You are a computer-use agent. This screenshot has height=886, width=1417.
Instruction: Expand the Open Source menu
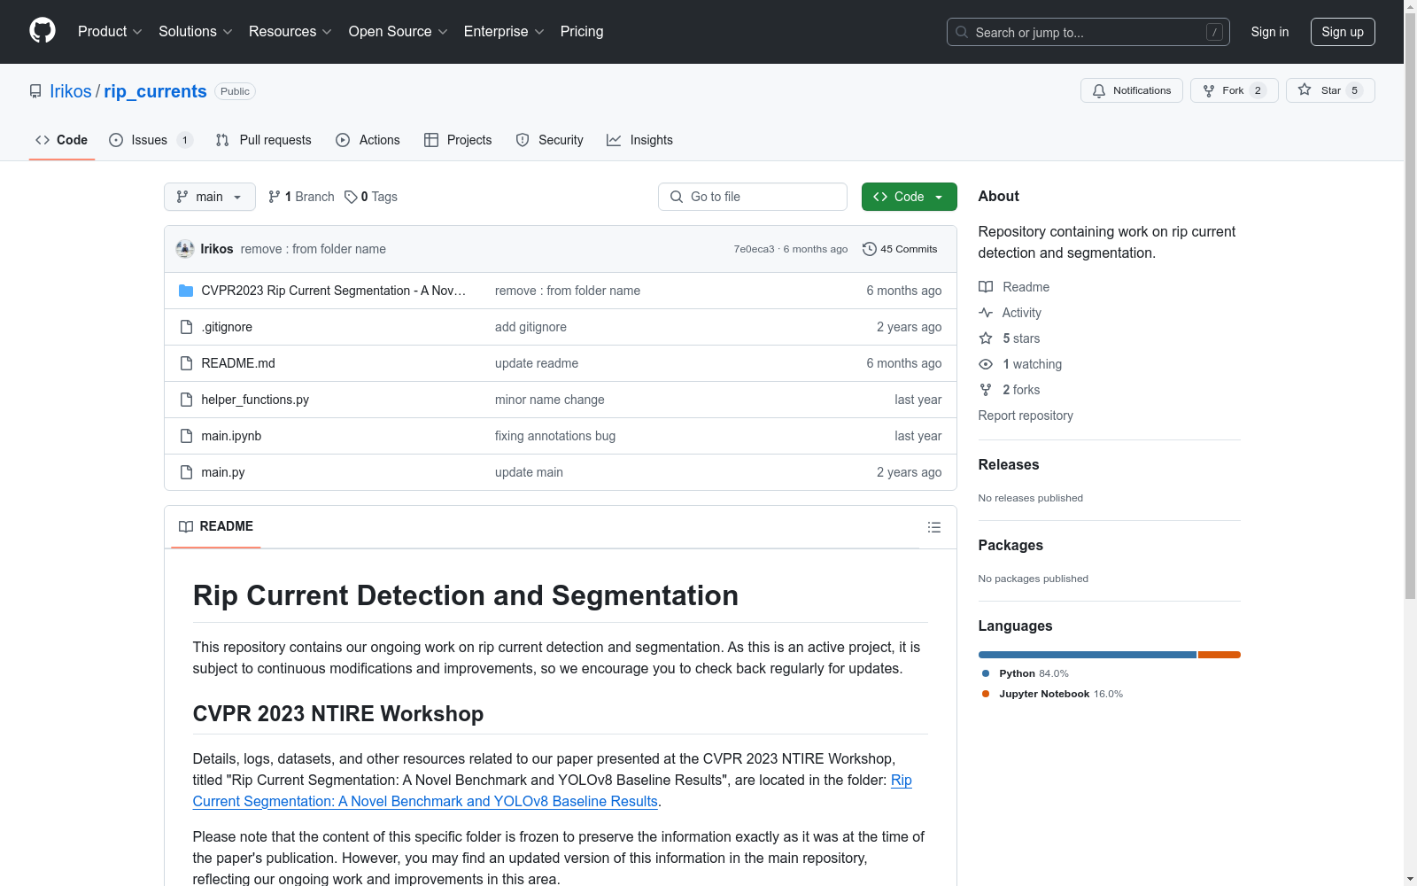(x=399, y=32)
